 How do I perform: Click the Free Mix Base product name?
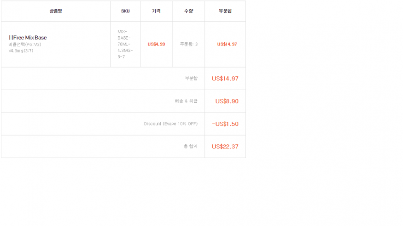tap(28, 38)
